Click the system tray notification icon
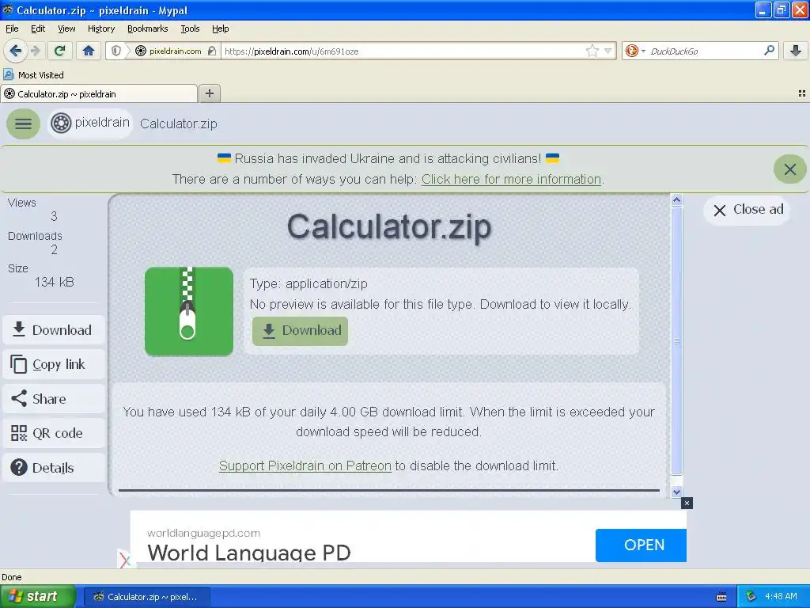 pos(751,596)
